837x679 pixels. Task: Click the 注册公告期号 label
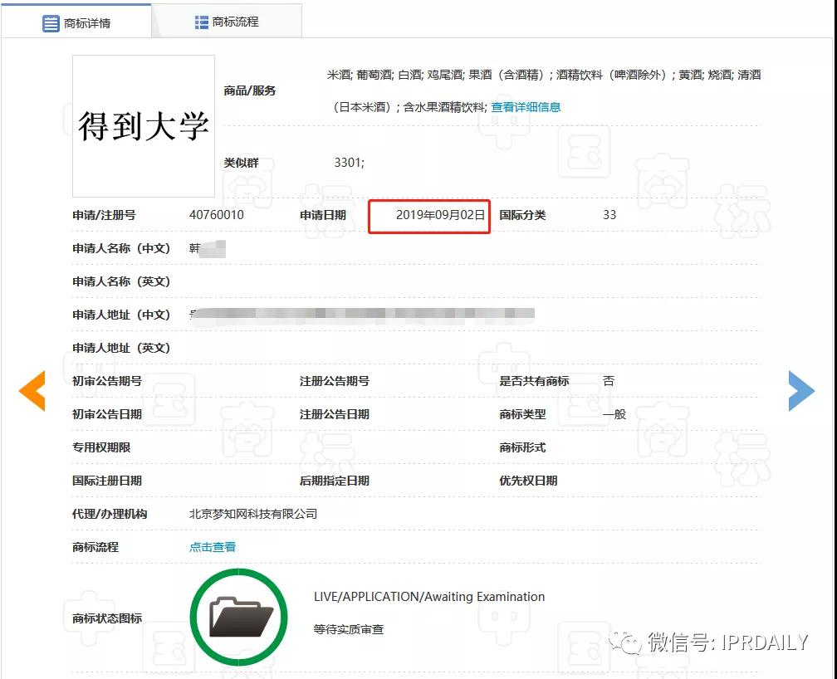coord(335,381)
